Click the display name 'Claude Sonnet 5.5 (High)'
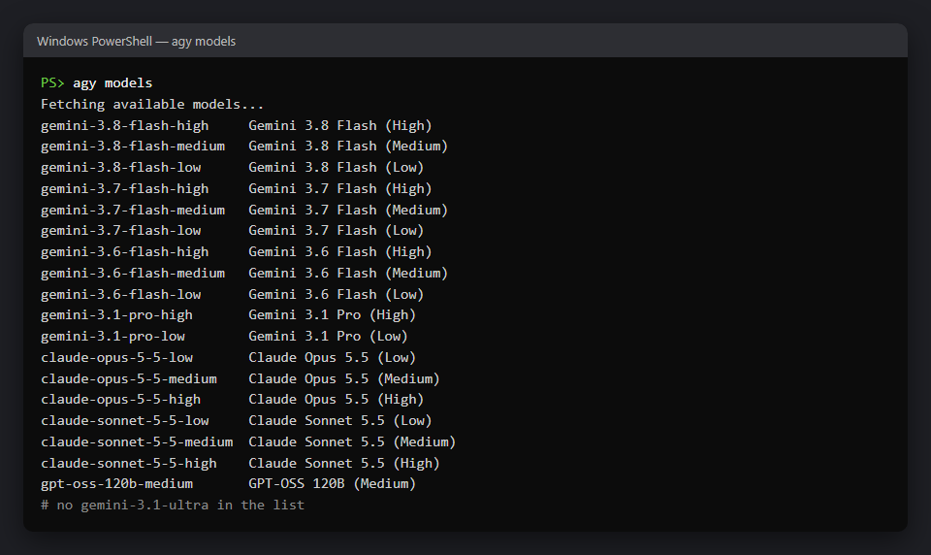Viewport: 931px width, 555px height. (344, 464)
